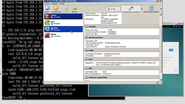
Task: Click 'centos.vdi (Normal, 8,00 GB)' storage text
Action: coord(115,47)
